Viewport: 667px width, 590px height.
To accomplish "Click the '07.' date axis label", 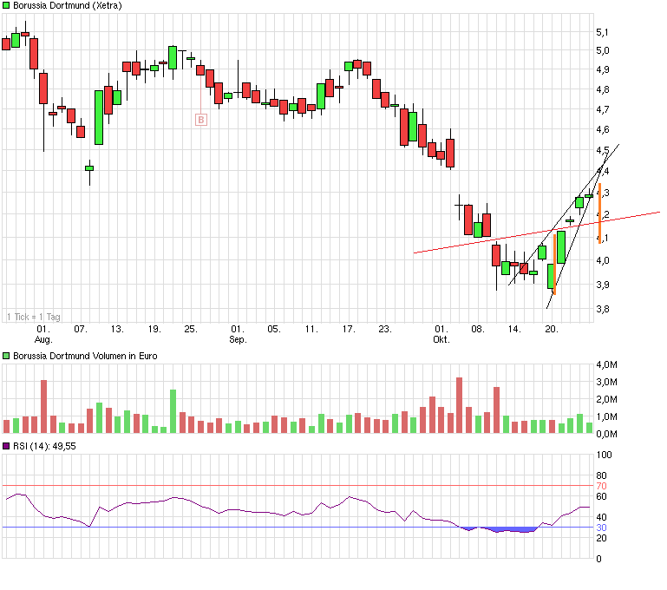I will [x=81, y=329].
